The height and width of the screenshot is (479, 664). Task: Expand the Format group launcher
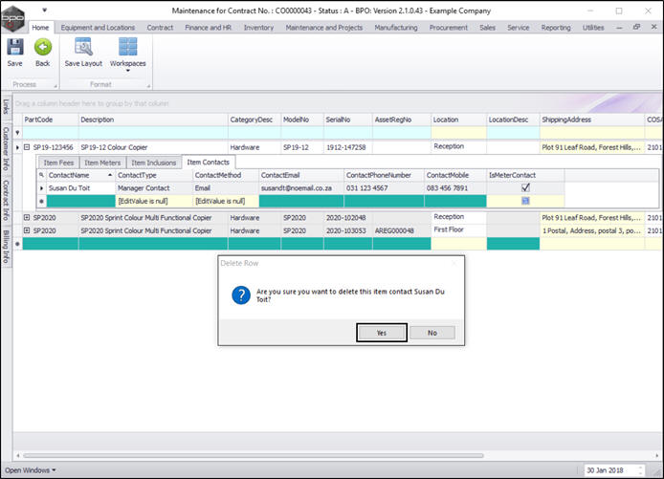[148, 86]
